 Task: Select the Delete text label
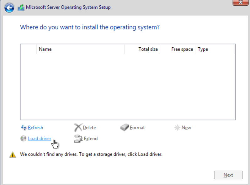point(89,128)
